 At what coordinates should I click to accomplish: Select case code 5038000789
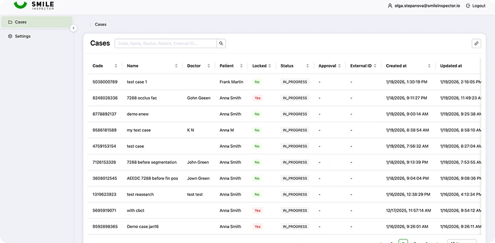(105, 82)
